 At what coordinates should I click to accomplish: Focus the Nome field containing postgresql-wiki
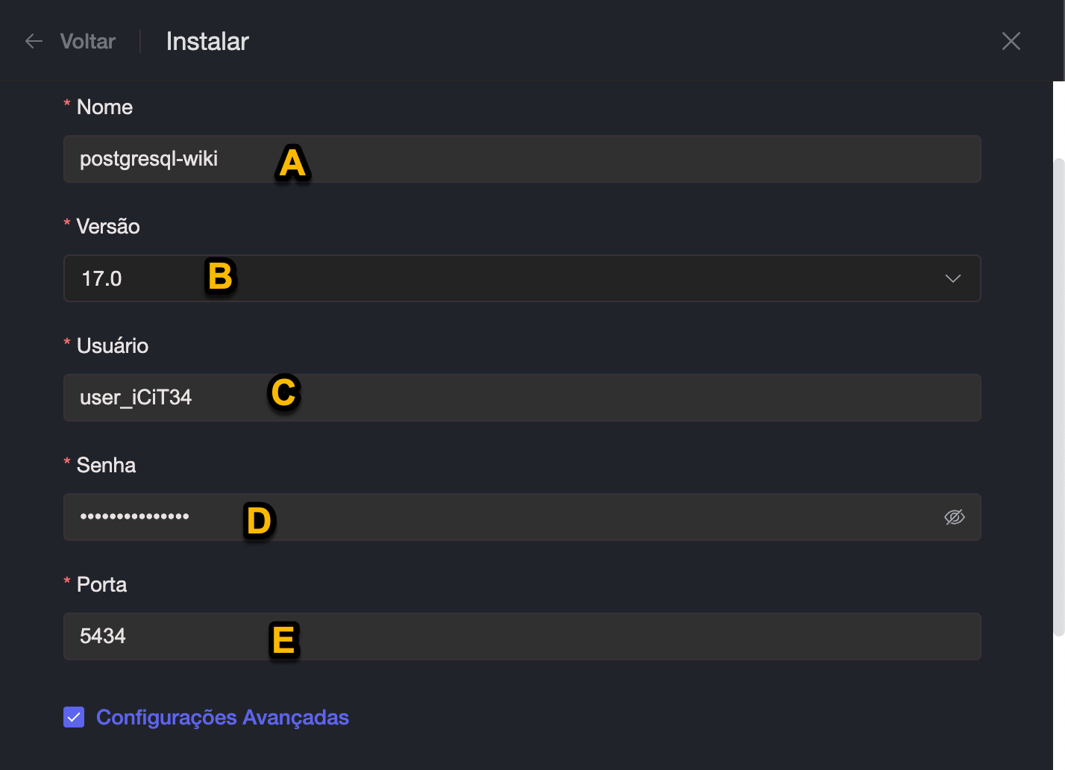click(522, 159)
